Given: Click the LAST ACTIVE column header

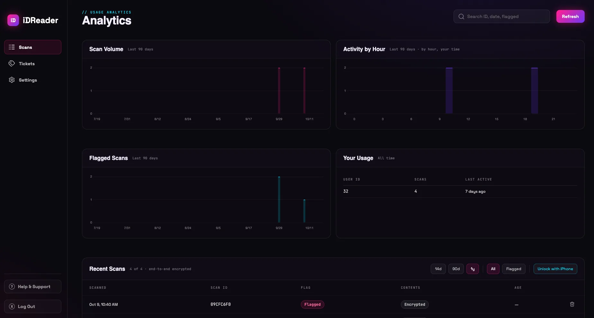Looking at the screenshot, I should point(479,180).
